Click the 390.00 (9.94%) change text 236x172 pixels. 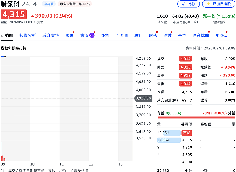tap(52, 16)
